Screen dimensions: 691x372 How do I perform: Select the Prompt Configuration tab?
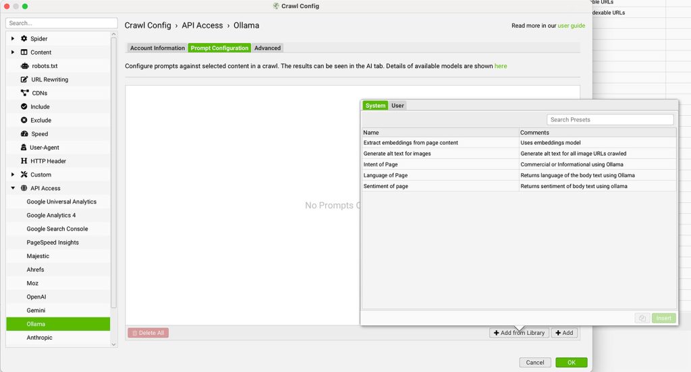coord(219,48)
